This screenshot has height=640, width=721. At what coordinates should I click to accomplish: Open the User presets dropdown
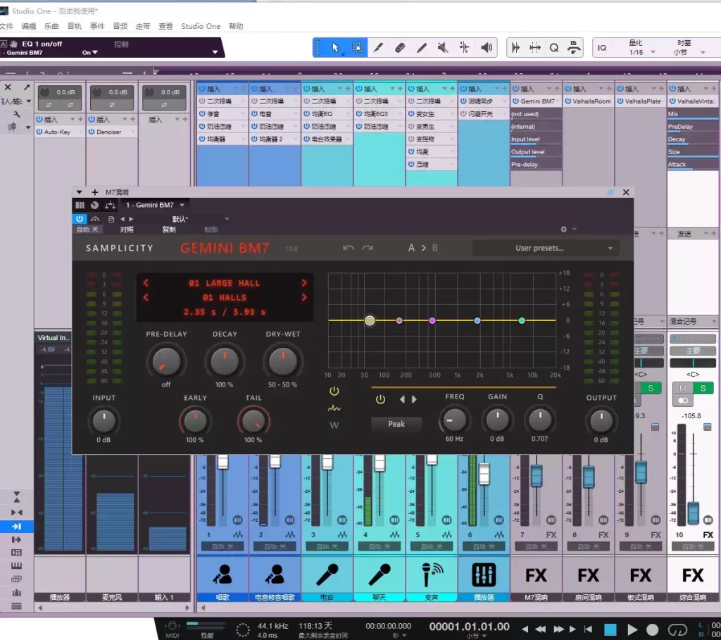tap(546, 248)
